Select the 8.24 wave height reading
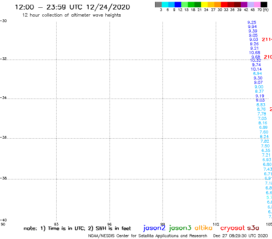This screenshot has width=272, height=239. click(264, 137)
